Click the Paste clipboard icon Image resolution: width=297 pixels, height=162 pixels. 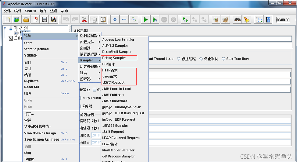coord(103,19)
